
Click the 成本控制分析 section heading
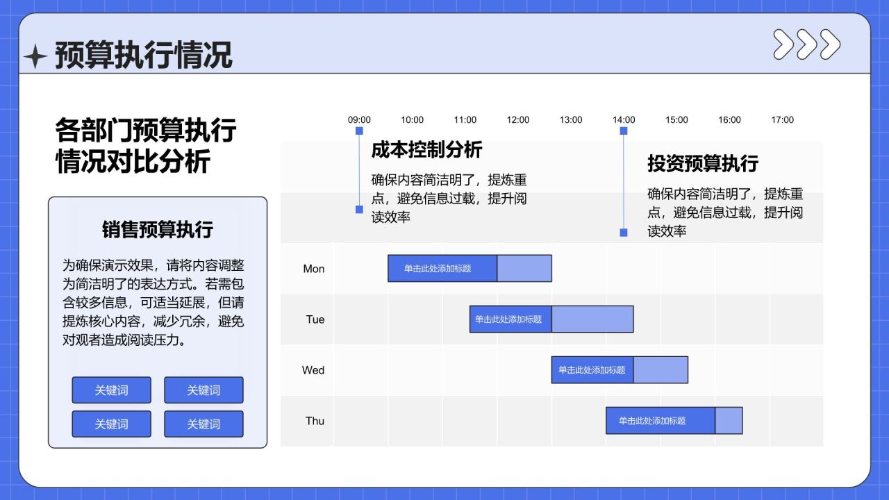pyautogui.click(x=428, y=150)
